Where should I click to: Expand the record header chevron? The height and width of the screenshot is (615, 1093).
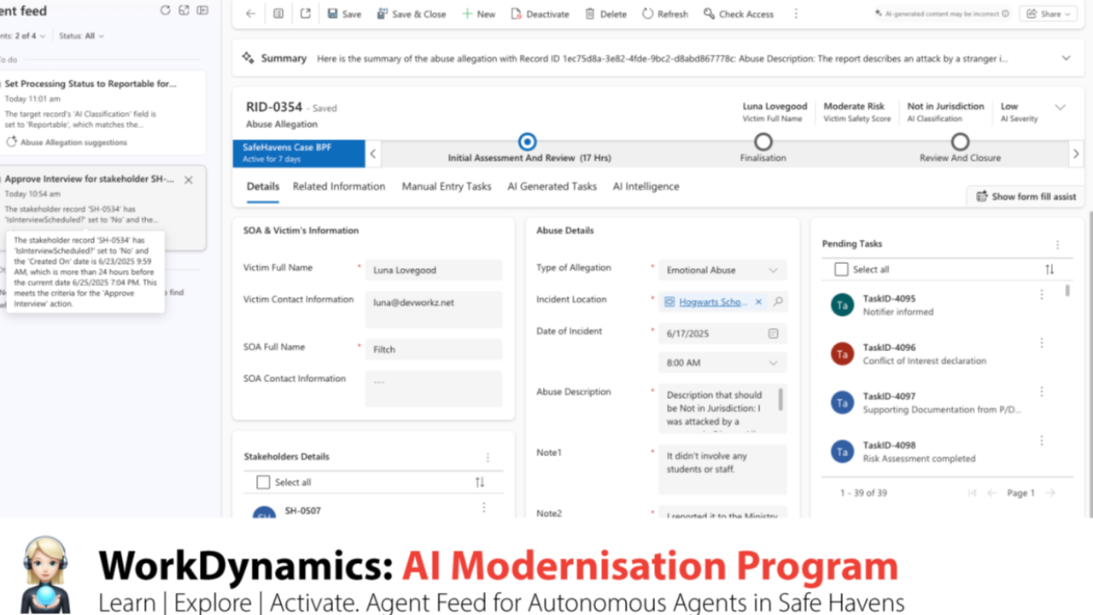coord(1060,108)
